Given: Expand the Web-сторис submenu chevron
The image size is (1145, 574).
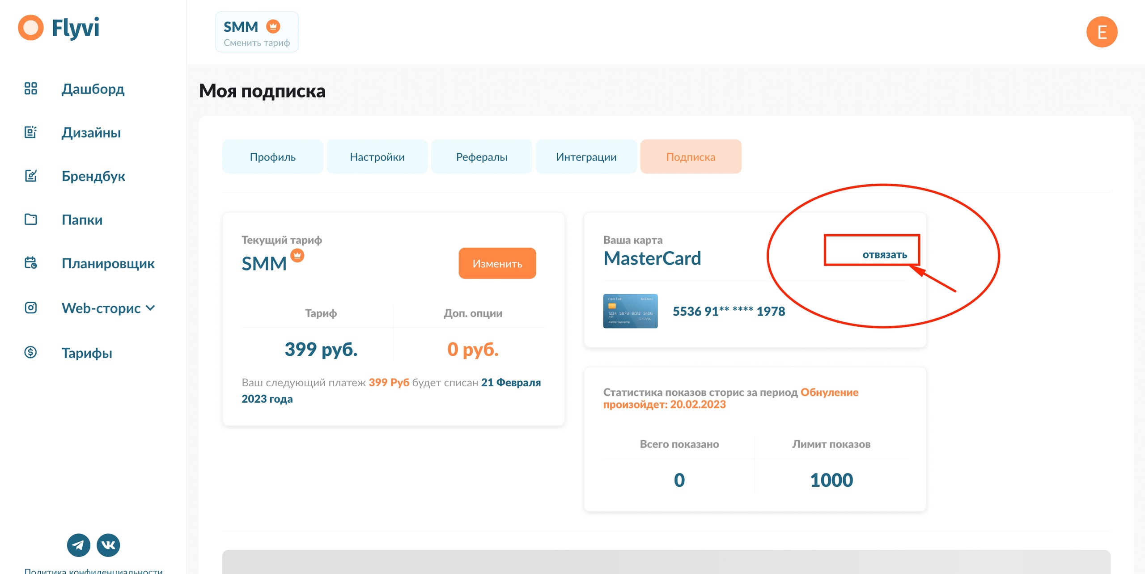Looking at the screenshot, I should click(151, 308).
